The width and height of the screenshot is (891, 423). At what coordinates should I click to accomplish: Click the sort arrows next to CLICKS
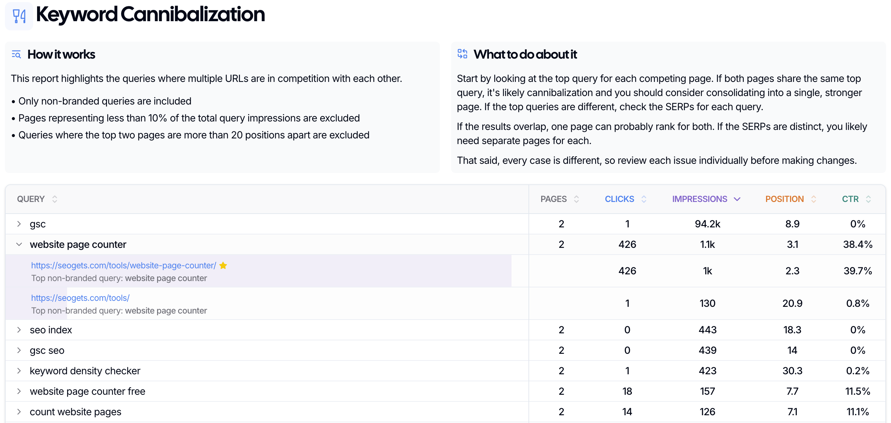pyautogui.click(x=644, y=199)
